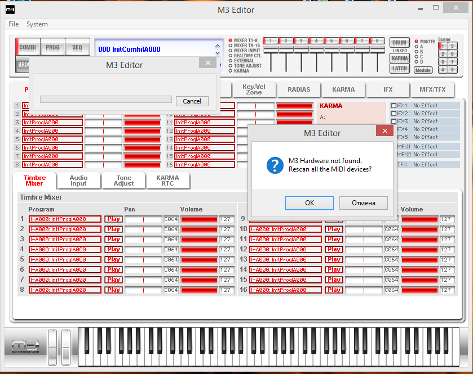Viewport: 473px width, 374px height.
Task: Click Play for timbre 2
Action: click(x=113, y=229)
